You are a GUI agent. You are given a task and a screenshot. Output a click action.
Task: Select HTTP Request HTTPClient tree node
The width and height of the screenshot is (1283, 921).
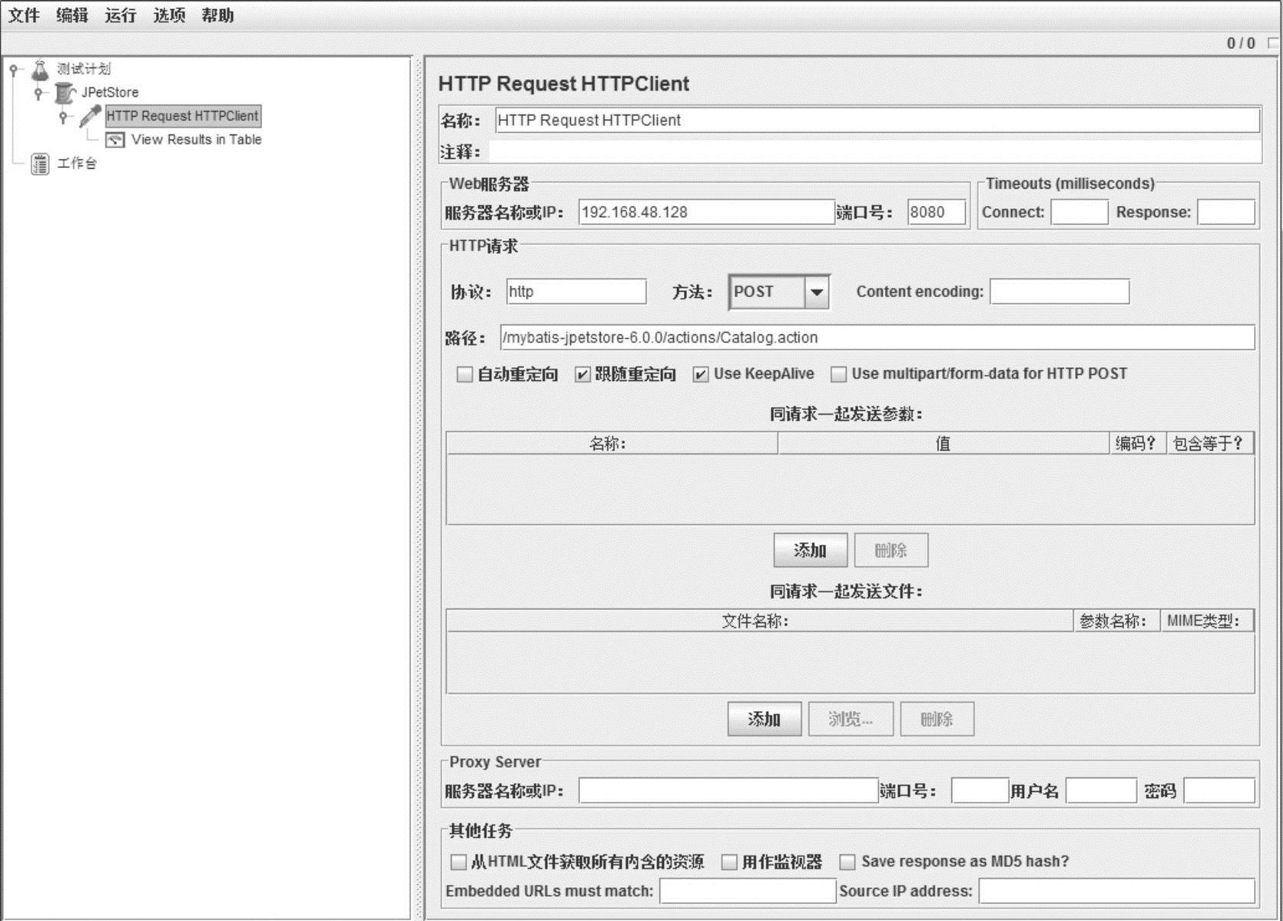click(x=183, y=116)
